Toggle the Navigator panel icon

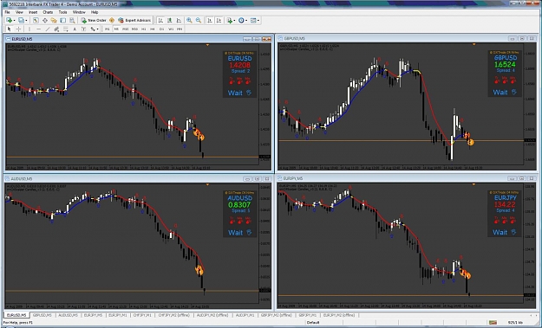click(54, 21)
